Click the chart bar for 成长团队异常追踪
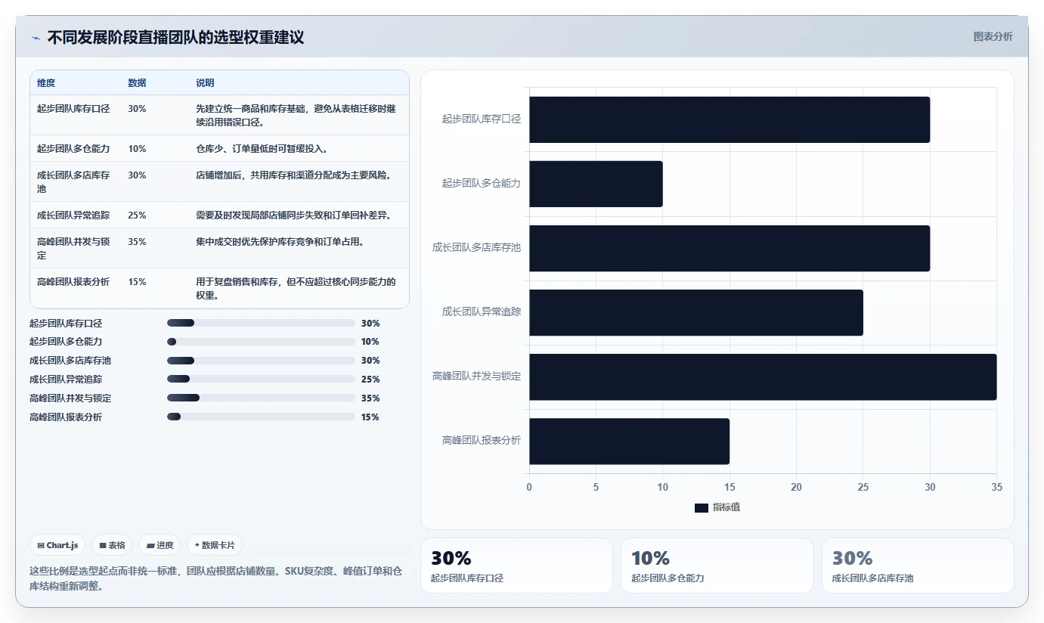The width and height of the screenshot is (1044, 623). point(696,312)
